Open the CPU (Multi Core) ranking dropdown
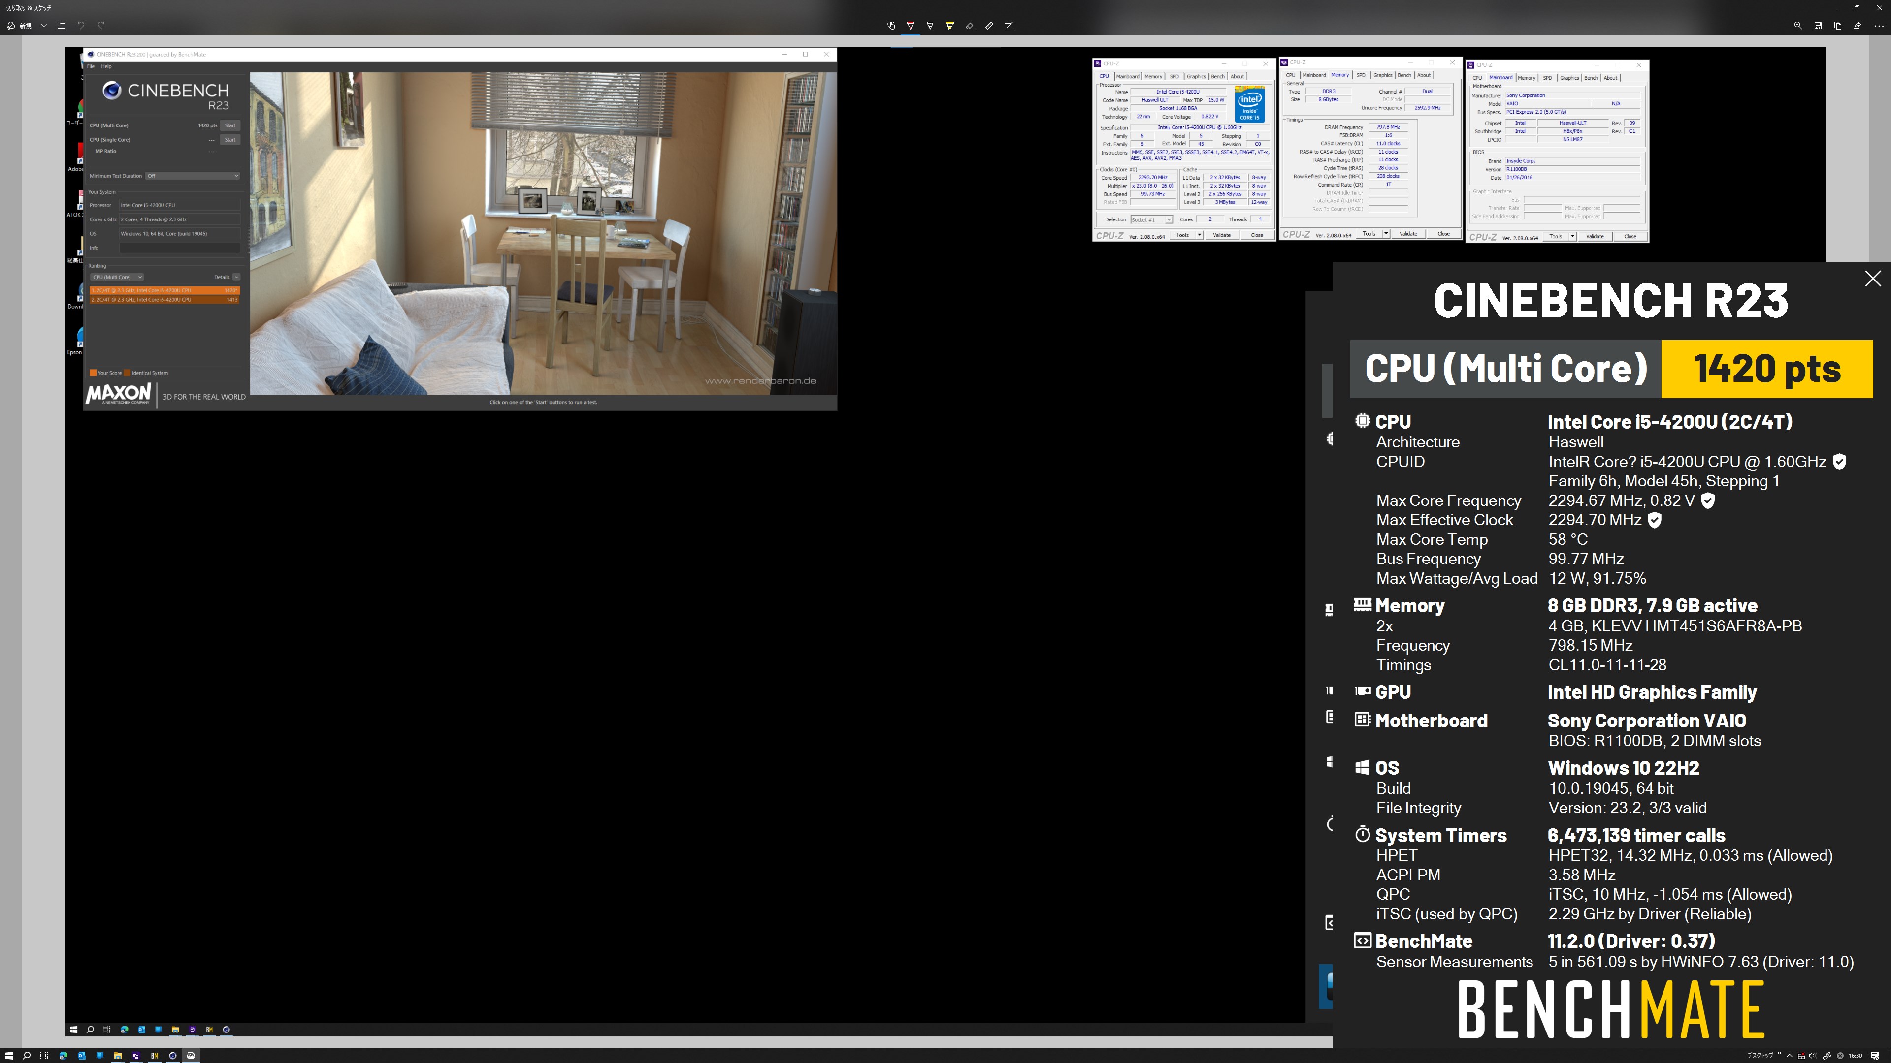 (x=117, y=277)
